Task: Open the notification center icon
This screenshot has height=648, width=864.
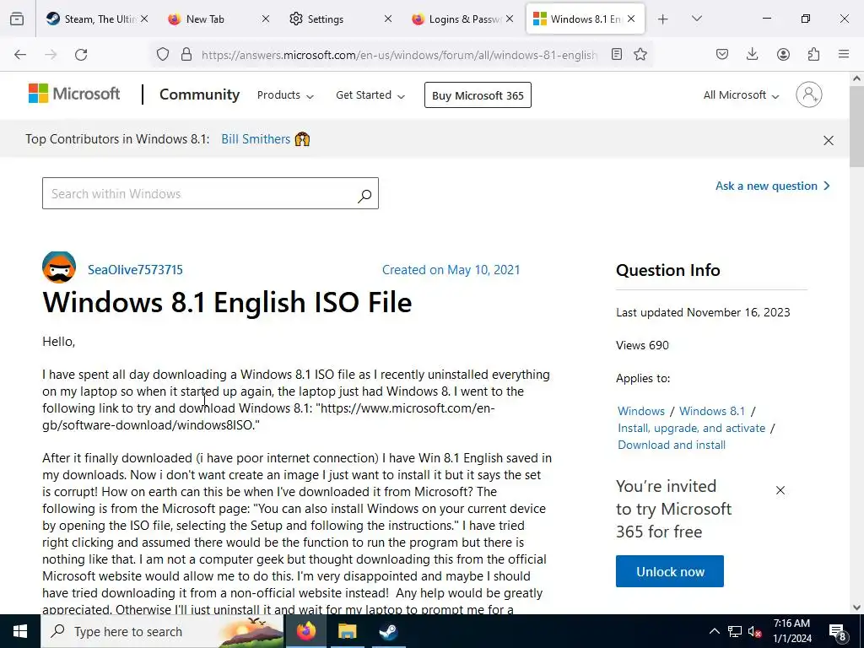Action: (x=838, y=631)
